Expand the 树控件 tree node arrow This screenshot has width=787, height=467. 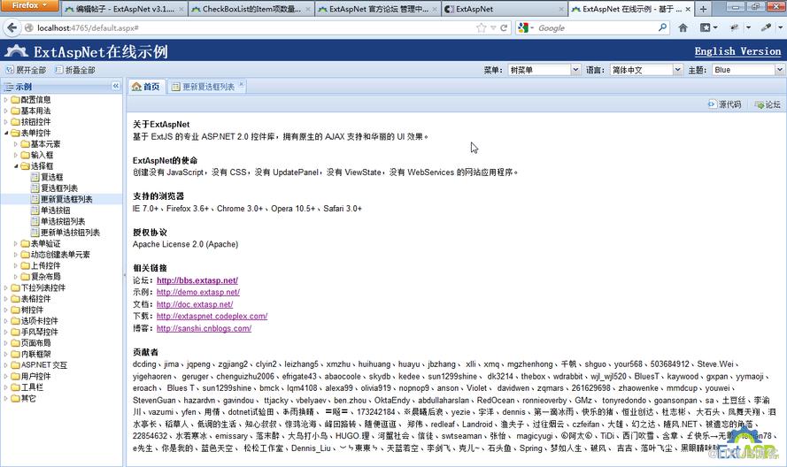pos(6,310)
